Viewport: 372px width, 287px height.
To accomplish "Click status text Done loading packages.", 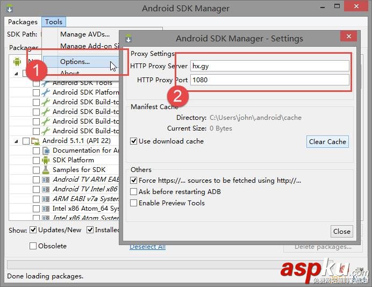I will click(x=45, y=276).
